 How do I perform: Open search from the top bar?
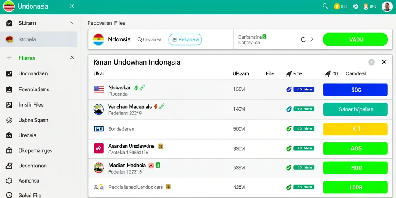pos(325,6)
